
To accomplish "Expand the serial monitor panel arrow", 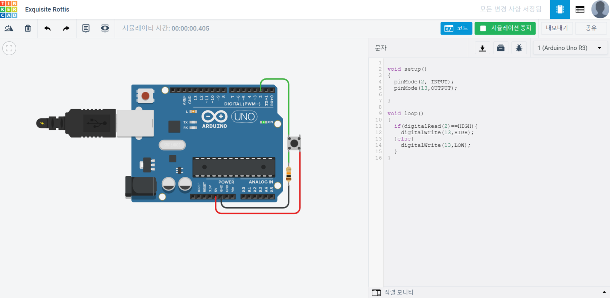I will (604, 292).
